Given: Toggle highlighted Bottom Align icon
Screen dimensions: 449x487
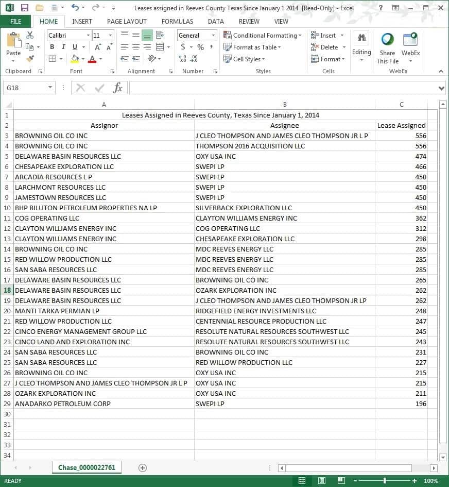Looking at the screenshot, I should point(147,35).
